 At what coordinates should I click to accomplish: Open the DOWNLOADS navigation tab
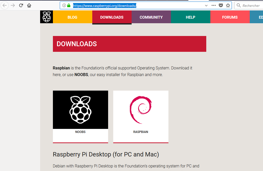(x=112, y=17)
